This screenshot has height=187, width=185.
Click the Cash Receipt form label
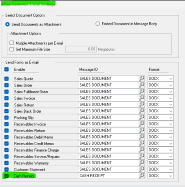[24, 176]
